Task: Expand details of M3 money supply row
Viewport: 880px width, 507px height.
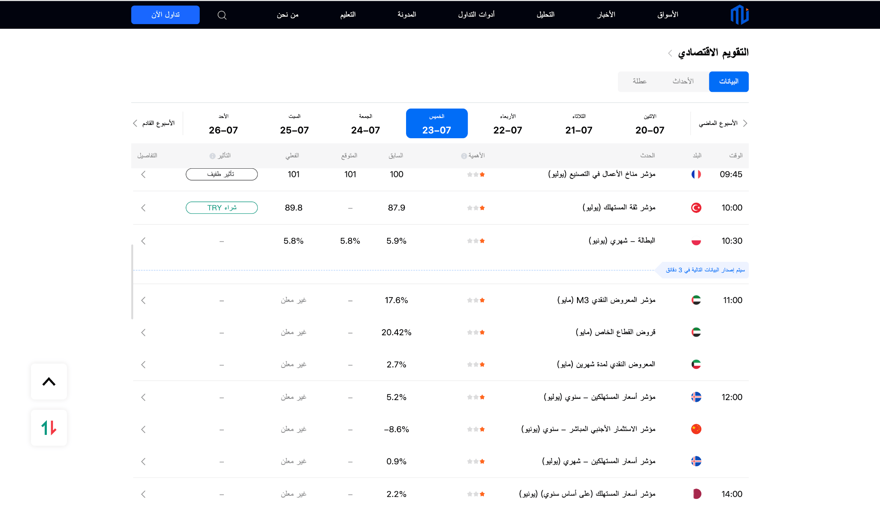Action: [144, 300]
